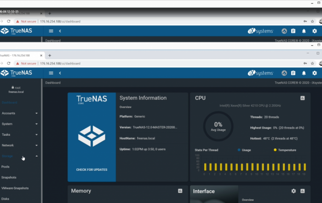Click Intel Xeon Silver 4210 CPU label
The height and width of the screenshot is (203, 322).
250,105
